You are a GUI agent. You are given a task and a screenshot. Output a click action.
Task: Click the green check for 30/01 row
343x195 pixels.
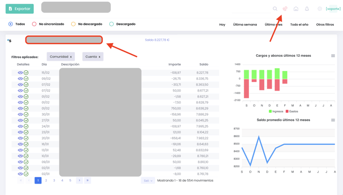click(x=26, y=114)
